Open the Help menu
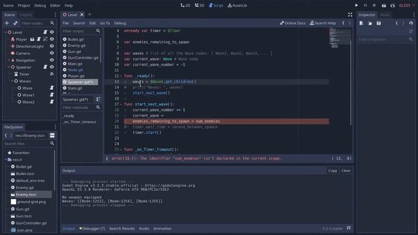The height and width of the screenshot is (235, 418). pyautogui.click(x=69, y=5)
